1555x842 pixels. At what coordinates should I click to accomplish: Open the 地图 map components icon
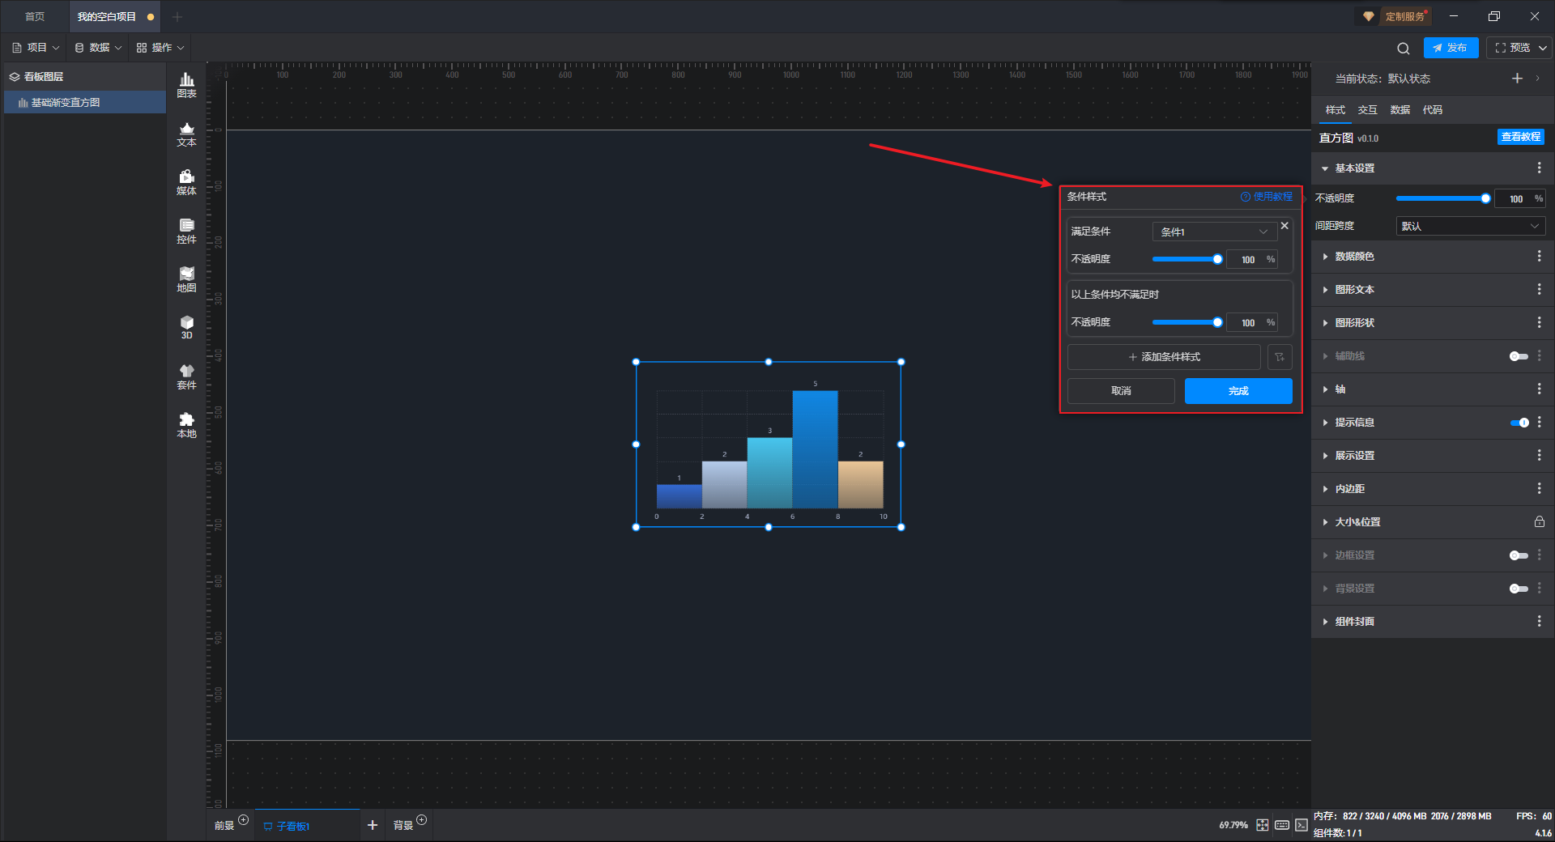(x=186, y=279)
